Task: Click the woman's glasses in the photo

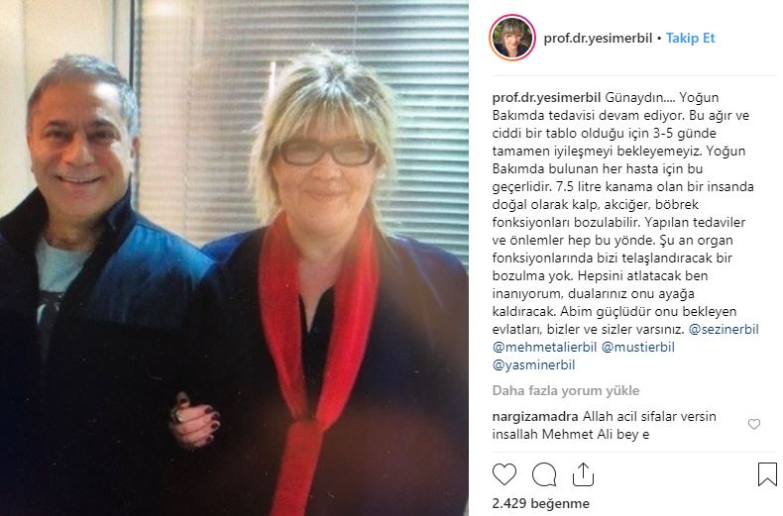Action: [328, 153]
